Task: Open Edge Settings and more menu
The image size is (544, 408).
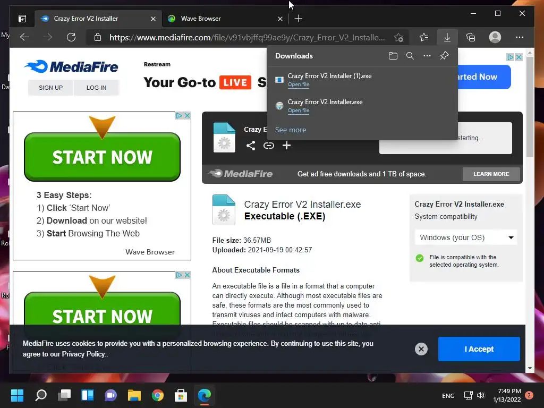Action: click(520, 37)
